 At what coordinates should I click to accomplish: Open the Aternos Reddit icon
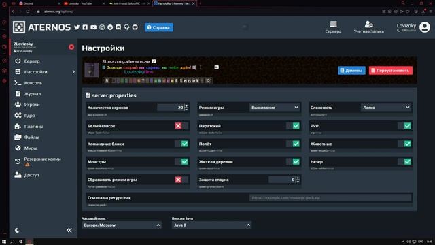pos(110,27)
